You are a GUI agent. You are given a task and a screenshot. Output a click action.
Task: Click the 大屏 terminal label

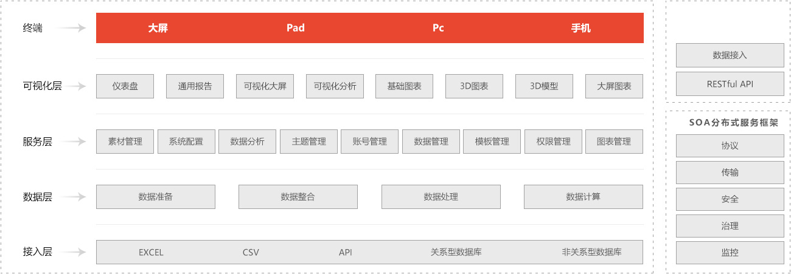pos(158,28)
